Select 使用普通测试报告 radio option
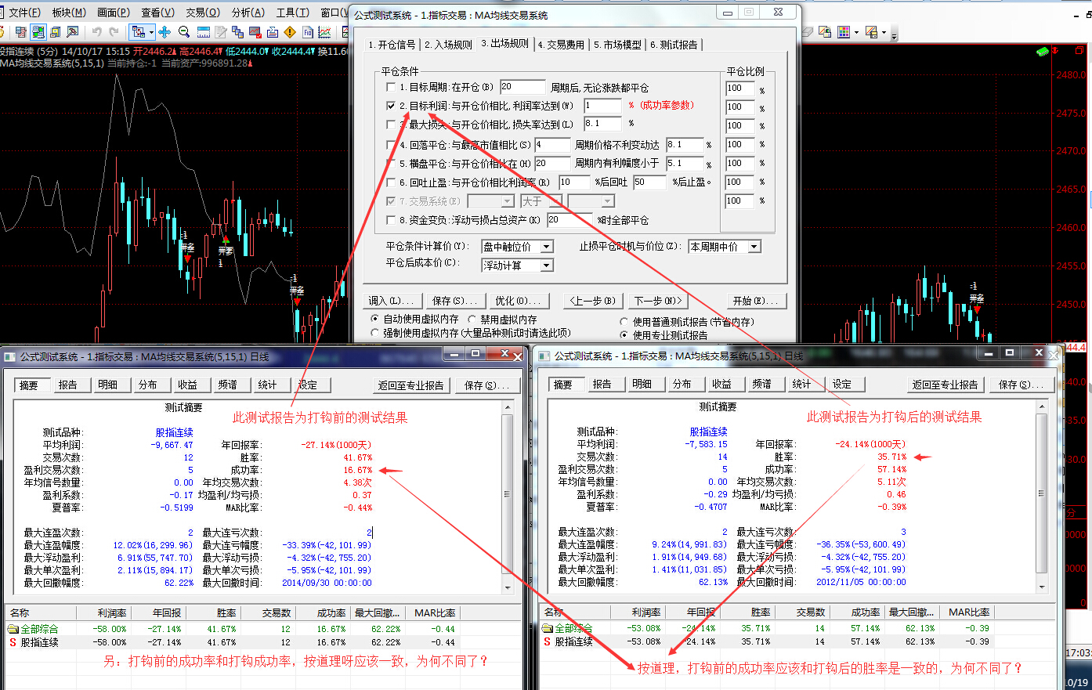The width and height of the screenshot is (1092, 690). (x=624, y=322)
